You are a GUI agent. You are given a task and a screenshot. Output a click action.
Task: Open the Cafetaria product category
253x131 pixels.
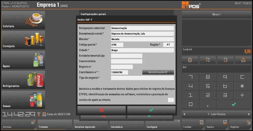tap(23, 20)
